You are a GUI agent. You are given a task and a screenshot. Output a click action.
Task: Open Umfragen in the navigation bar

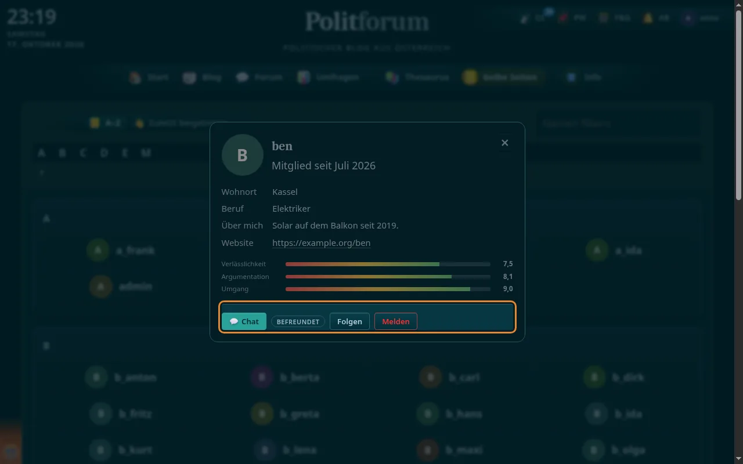[329, 77]
